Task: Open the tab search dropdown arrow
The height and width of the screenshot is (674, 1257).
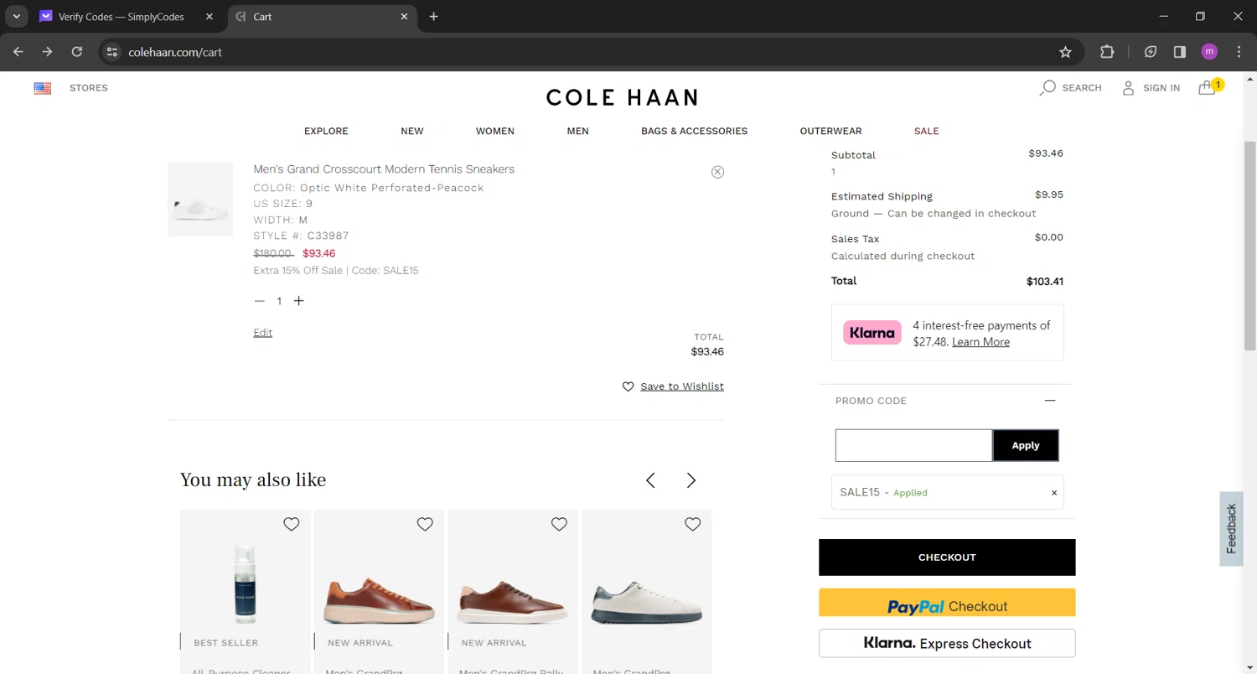Action: point(16,17)
